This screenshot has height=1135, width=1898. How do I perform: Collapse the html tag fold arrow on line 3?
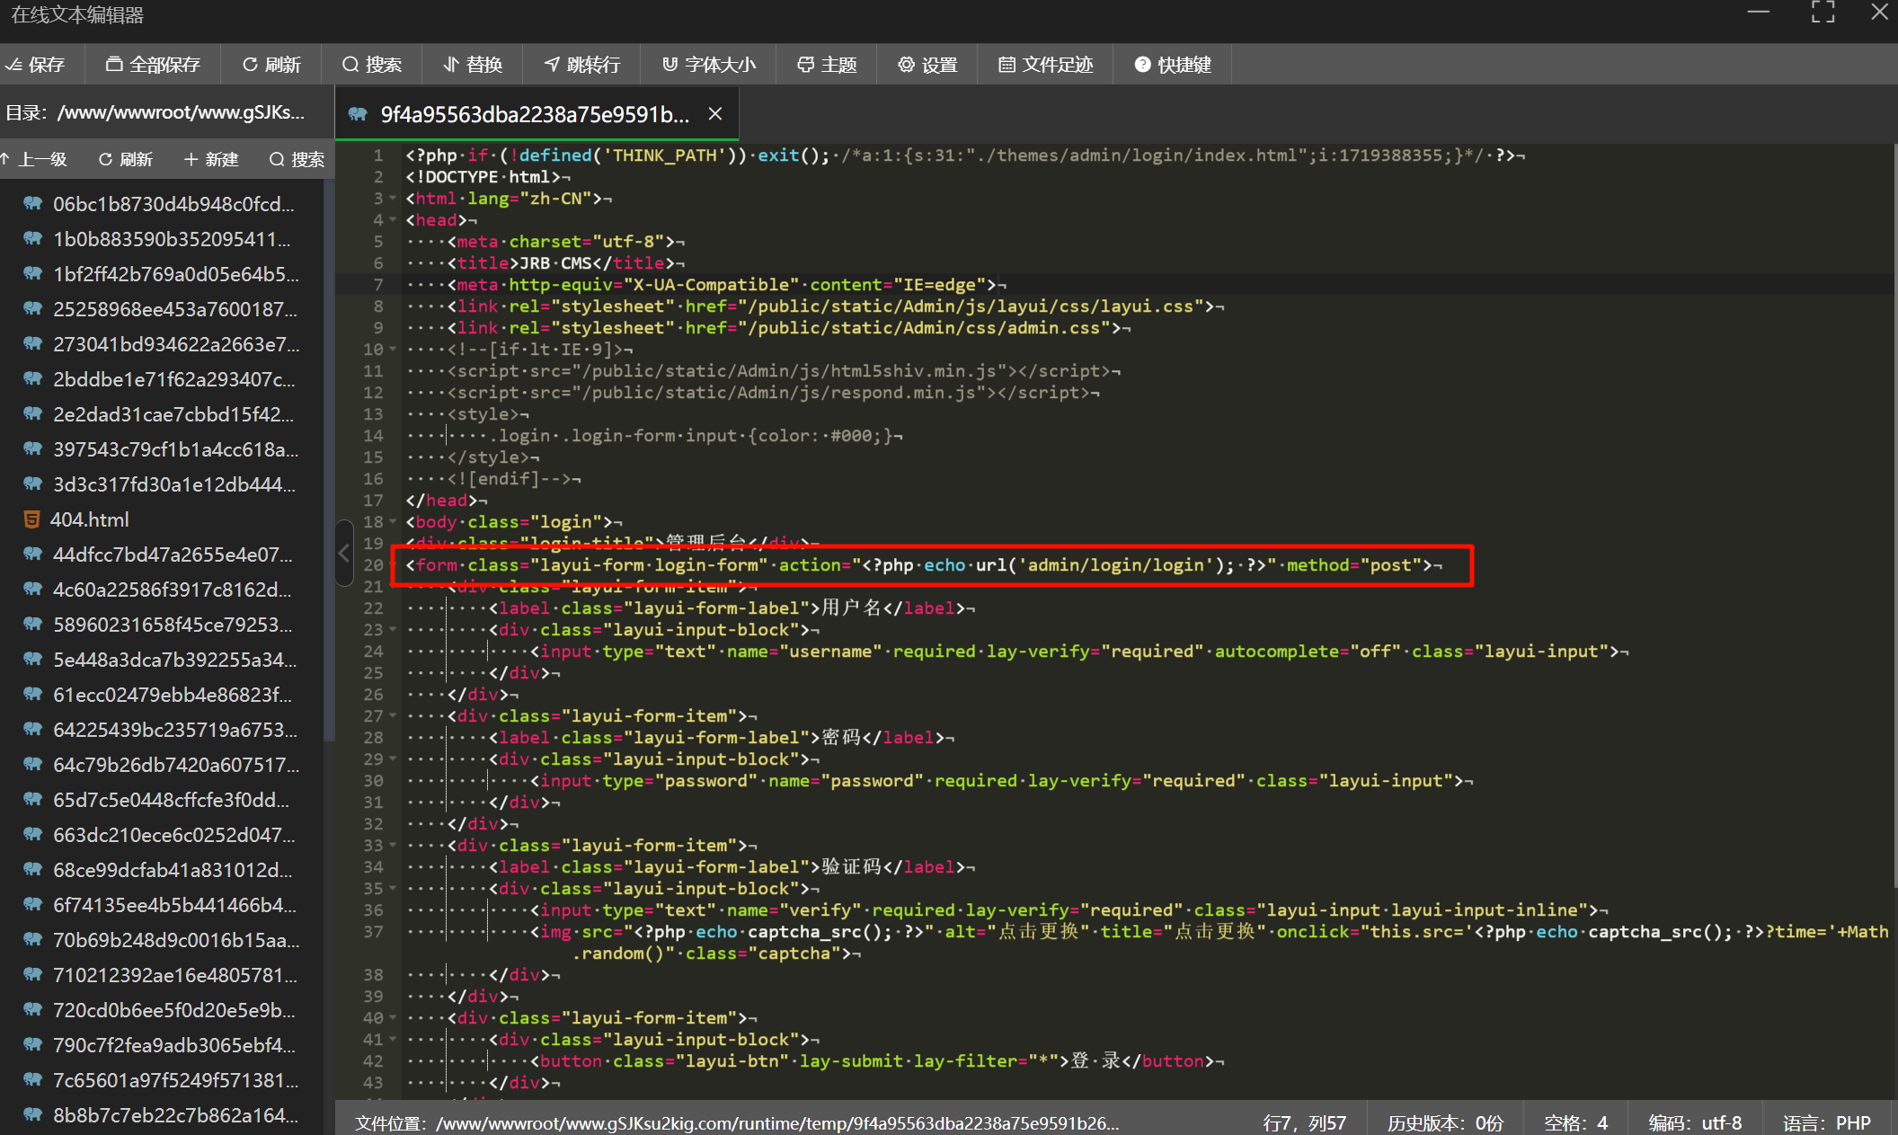click(393, 199)
